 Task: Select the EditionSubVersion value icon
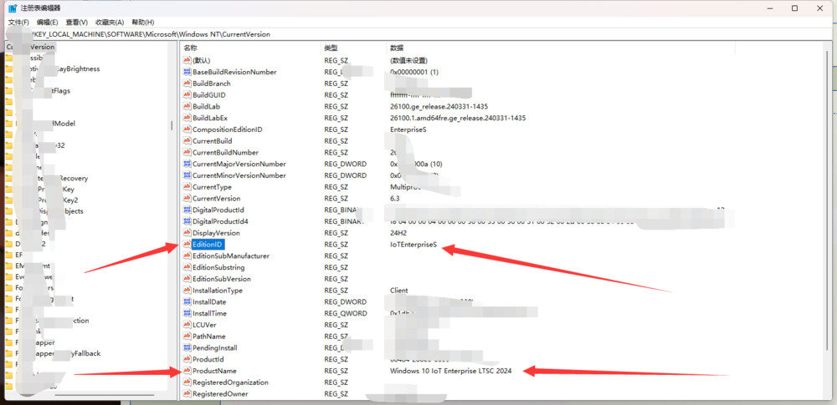(187, 279)
